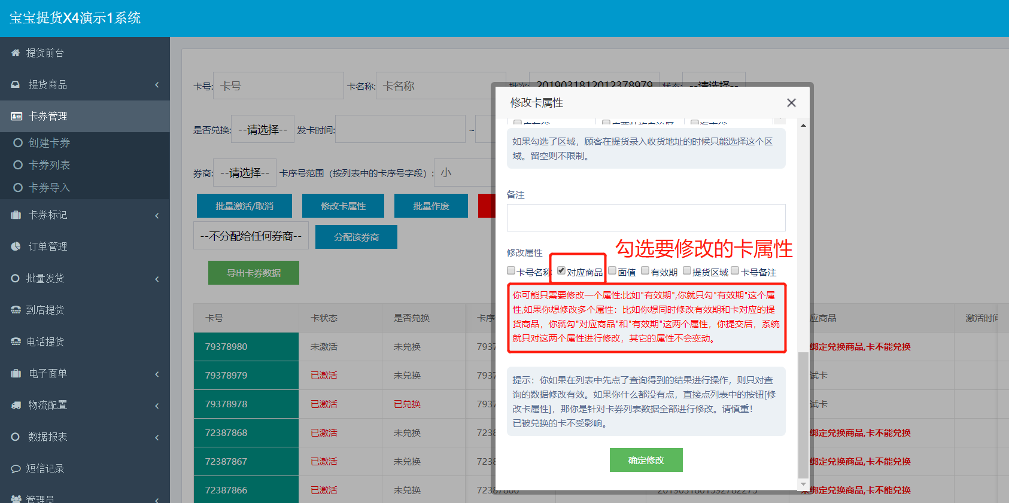Viewport: 1009px width, 503px height.
Task: Click the inbox icon beside 提货商品
Action: (x=16, y=85)
